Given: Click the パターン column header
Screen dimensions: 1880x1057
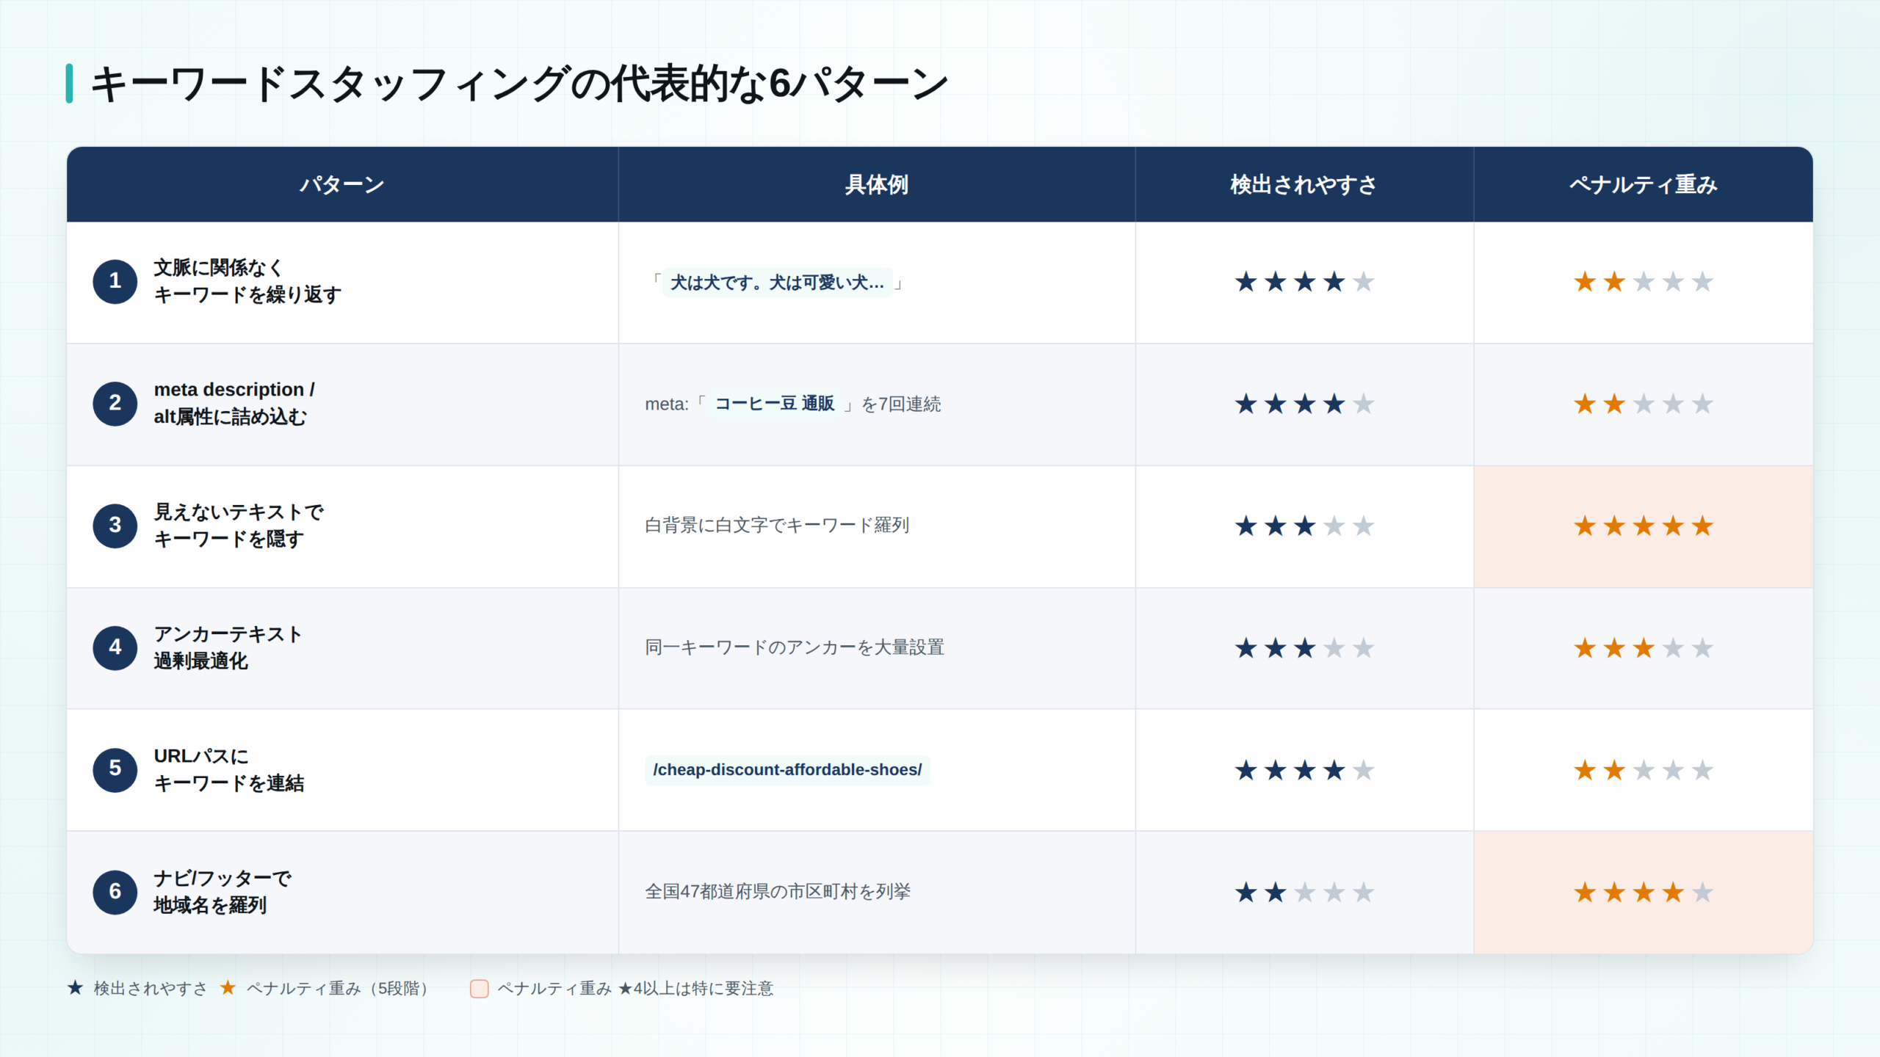Looking at the screenshot, I should (342, 184).
